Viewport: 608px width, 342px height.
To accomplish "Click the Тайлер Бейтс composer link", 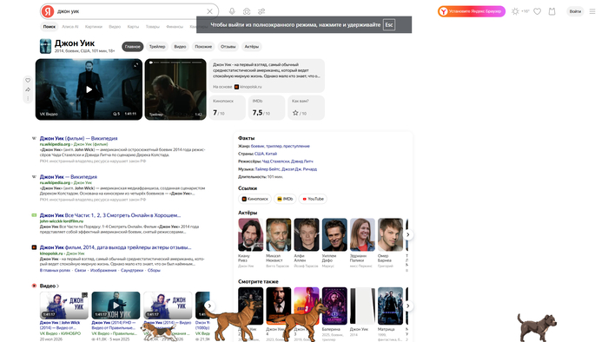I will click(x=268, y=169).
